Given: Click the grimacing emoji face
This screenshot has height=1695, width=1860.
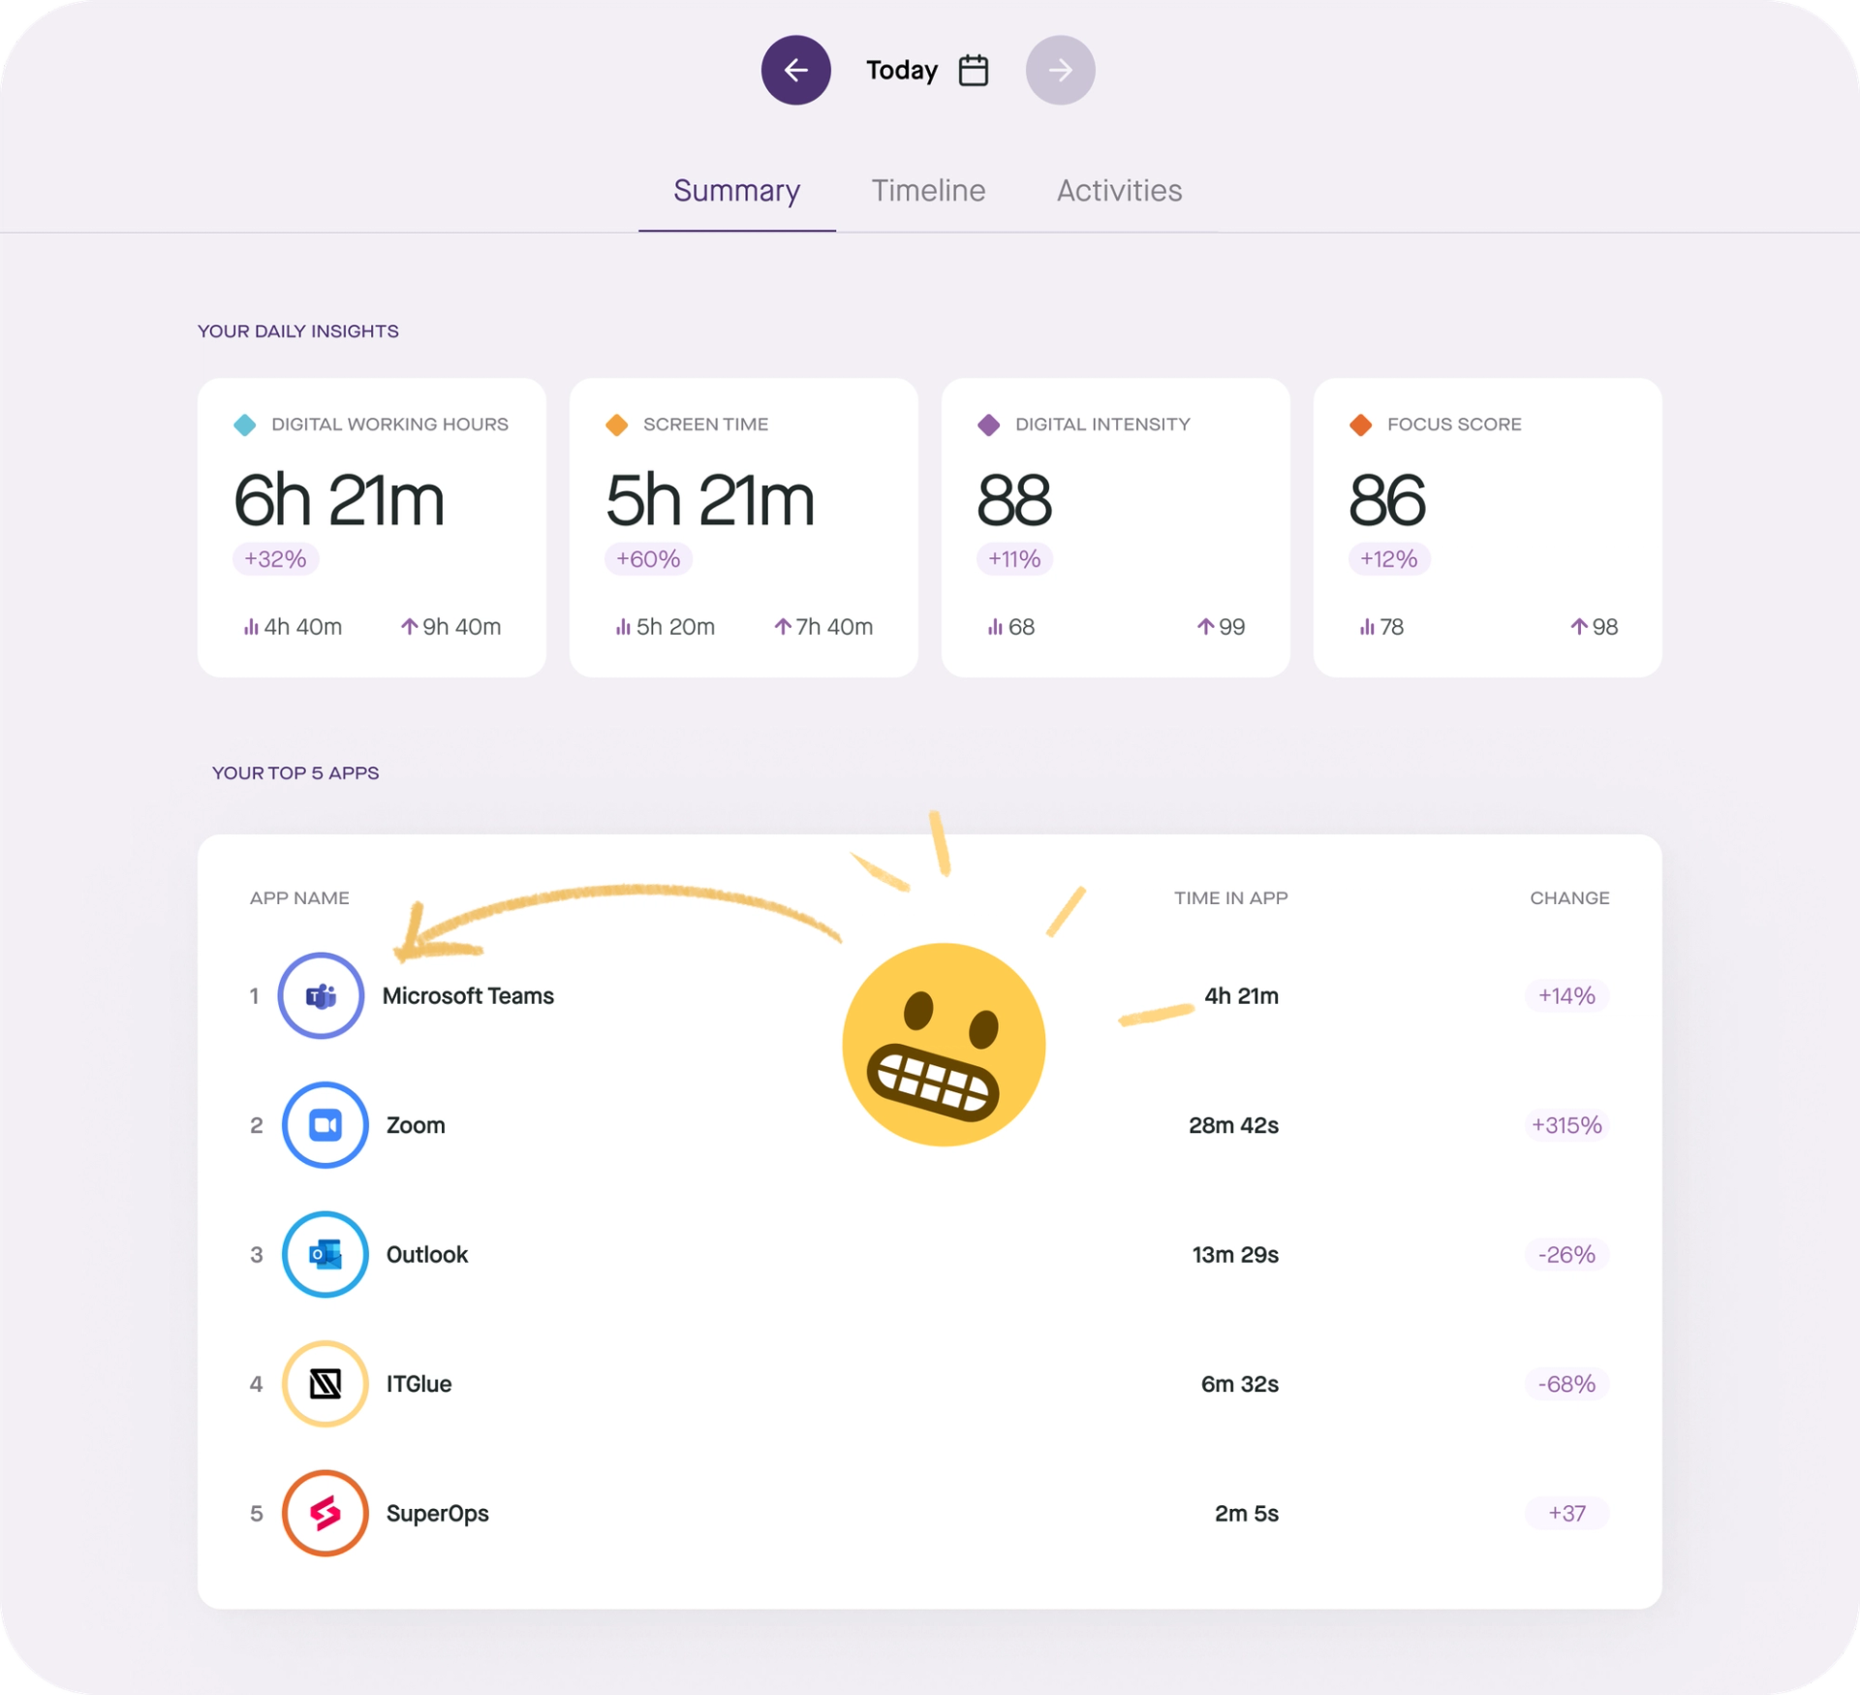Looking at the screenshot, I should pos(943,1045).
